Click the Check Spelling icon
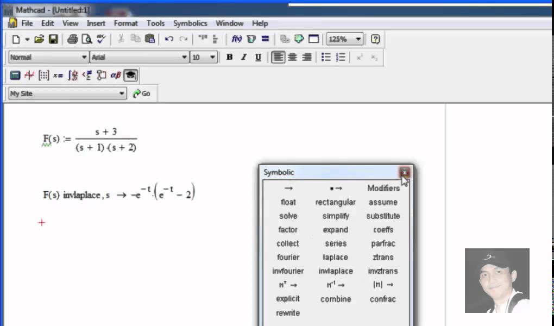The height and width of the screenshot is (326, 554). point(101,39)
